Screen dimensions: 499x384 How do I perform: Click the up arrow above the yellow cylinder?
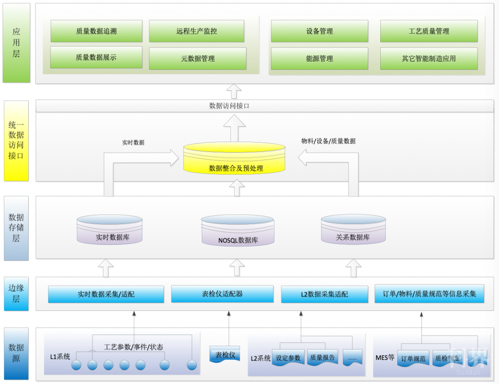[x=234, y=129]
